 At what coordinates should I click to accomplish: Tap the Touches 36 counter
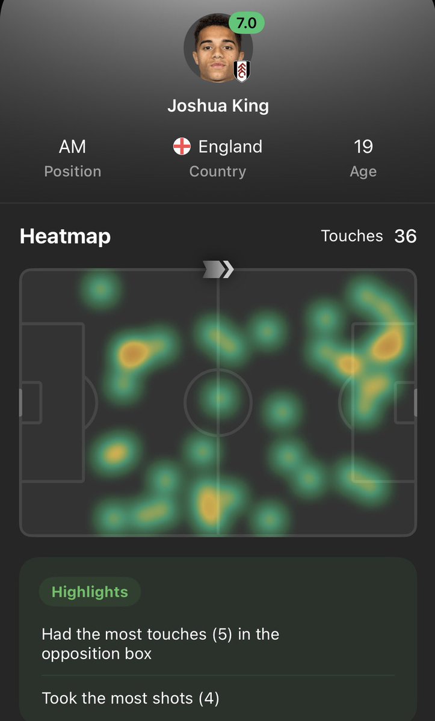pyautogui.click(x=369, y=236)
